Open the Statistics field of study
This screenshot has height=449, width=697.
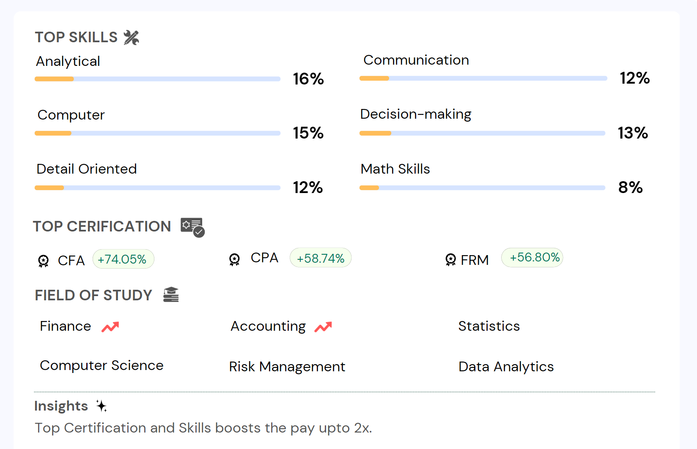pyautogui.click(x=489, y=326)
